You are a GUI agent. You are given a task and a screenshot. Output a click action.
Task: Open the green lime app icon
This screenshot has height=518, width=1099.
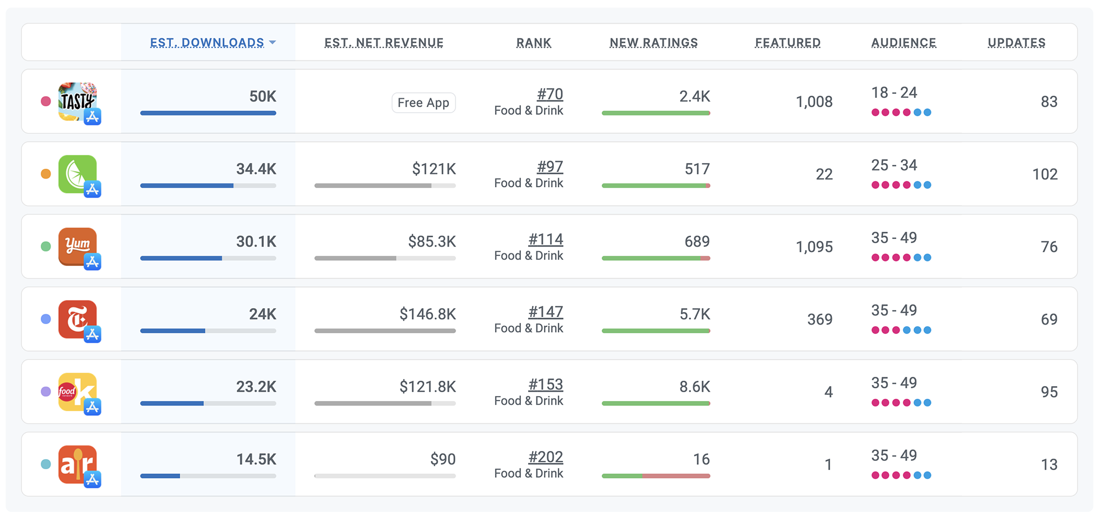[x=78, y=174]
